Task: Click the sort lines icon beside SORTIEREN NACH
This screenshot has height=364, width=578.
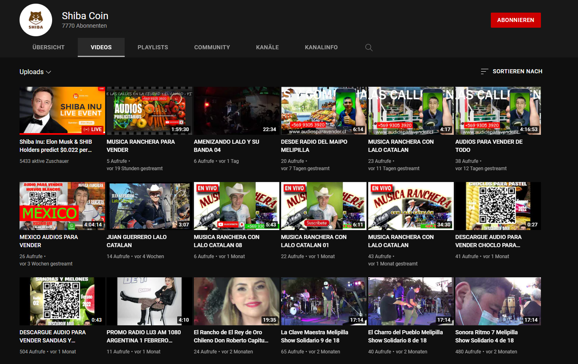Action: tap(484, 71)
